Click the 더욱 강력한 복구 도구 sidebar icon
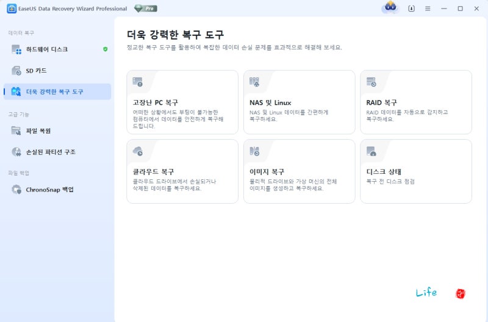The image size is (488, 322). coord(16,91)
